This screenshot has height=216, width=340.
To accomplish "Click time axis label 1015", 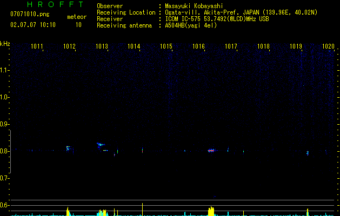I will (x=166, y=46).
